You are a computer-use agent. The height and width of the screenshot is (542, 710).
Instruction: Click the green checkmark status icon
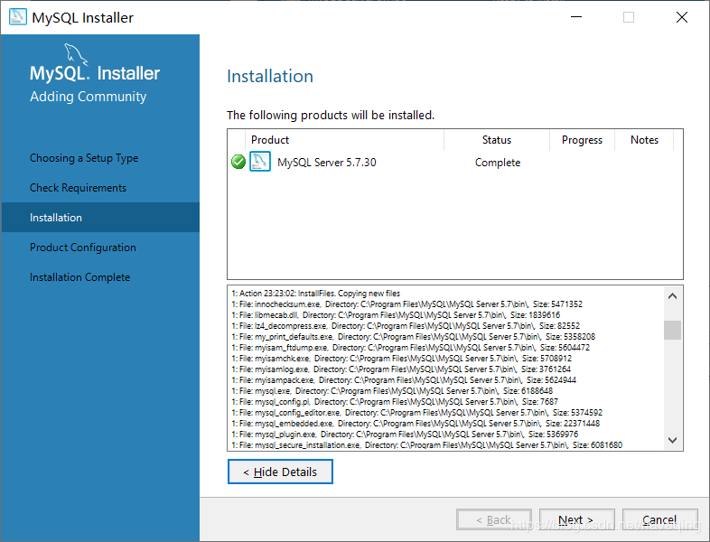point(238,162)
